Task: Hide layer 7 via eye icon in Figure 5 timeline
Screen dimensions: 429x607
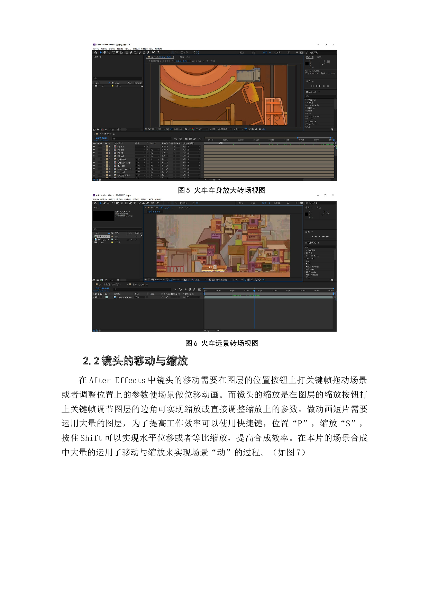Action: click(x=94, y=166)
